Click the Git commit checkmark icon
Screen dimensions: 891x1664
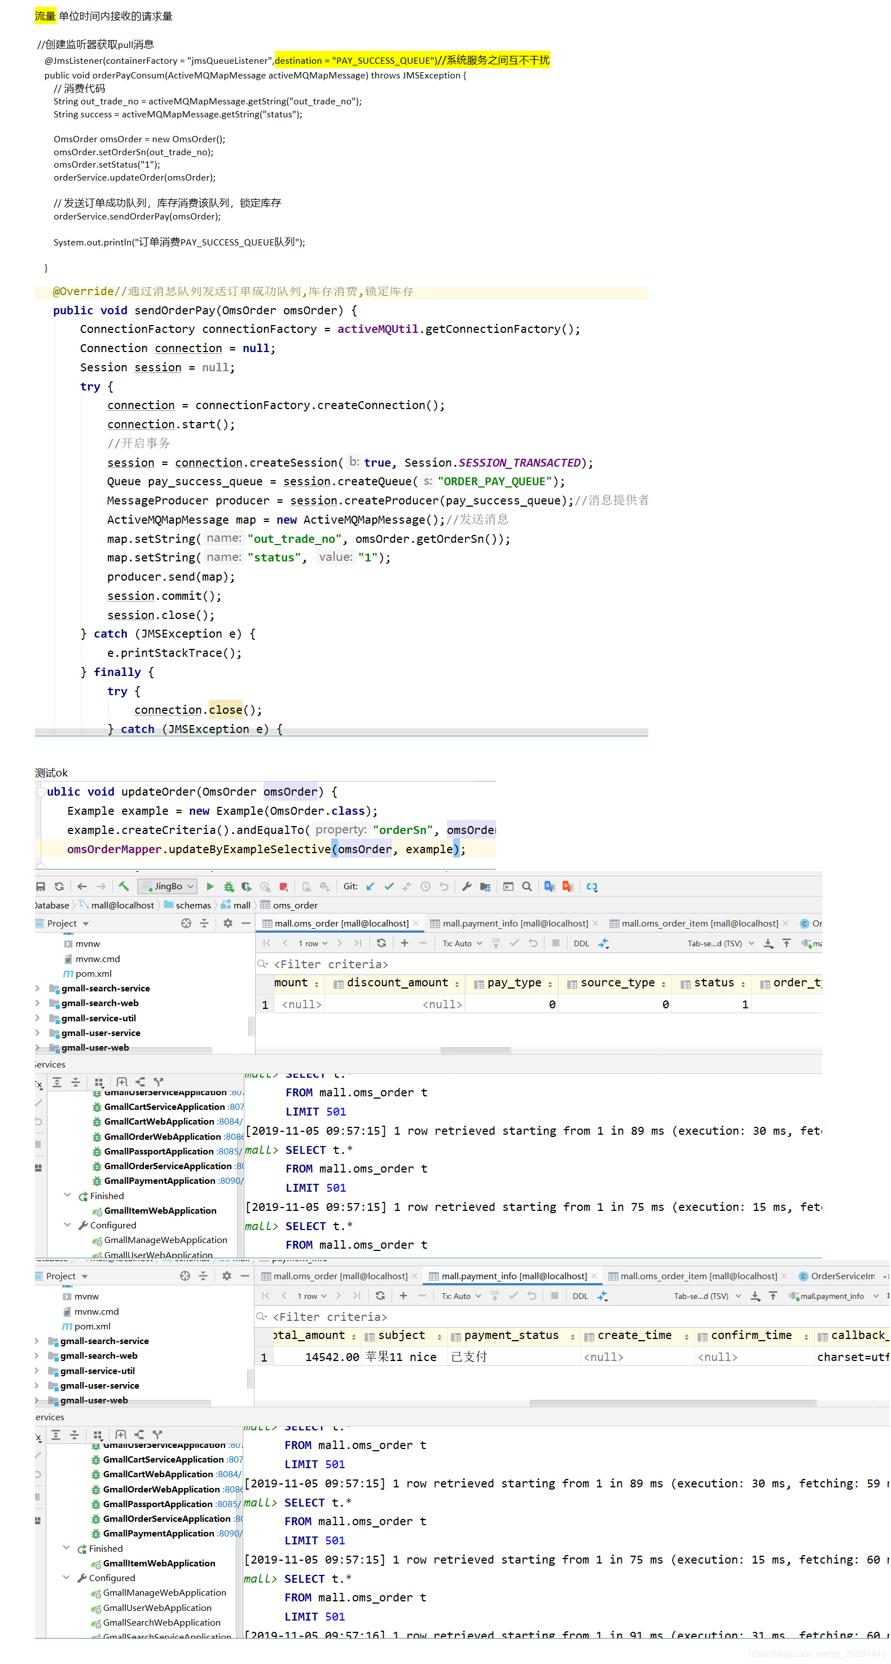pyautogui.click(x=389, y=886)
